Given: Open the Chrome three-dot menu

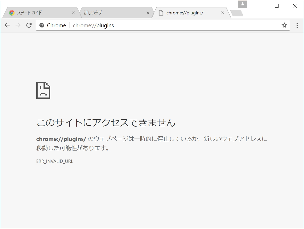Looking at the screenshot, I should coord(297,25).
